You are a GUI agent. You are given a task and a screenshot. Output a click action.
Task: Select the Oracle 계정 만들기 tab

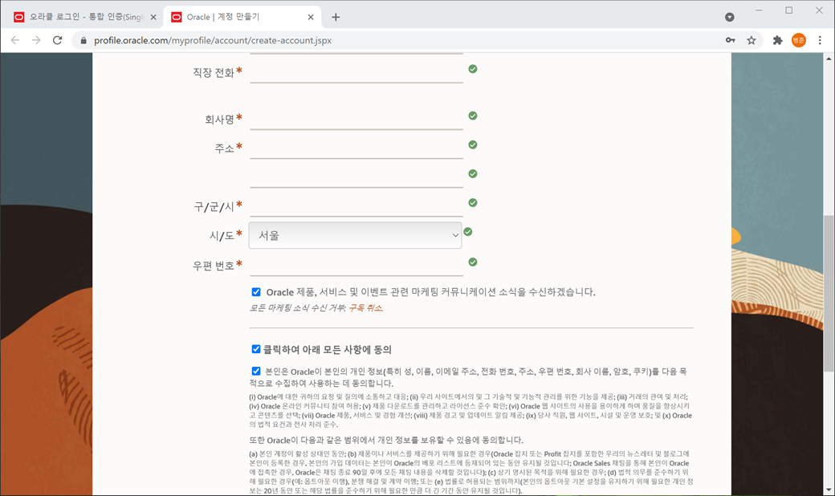point(242,17)
